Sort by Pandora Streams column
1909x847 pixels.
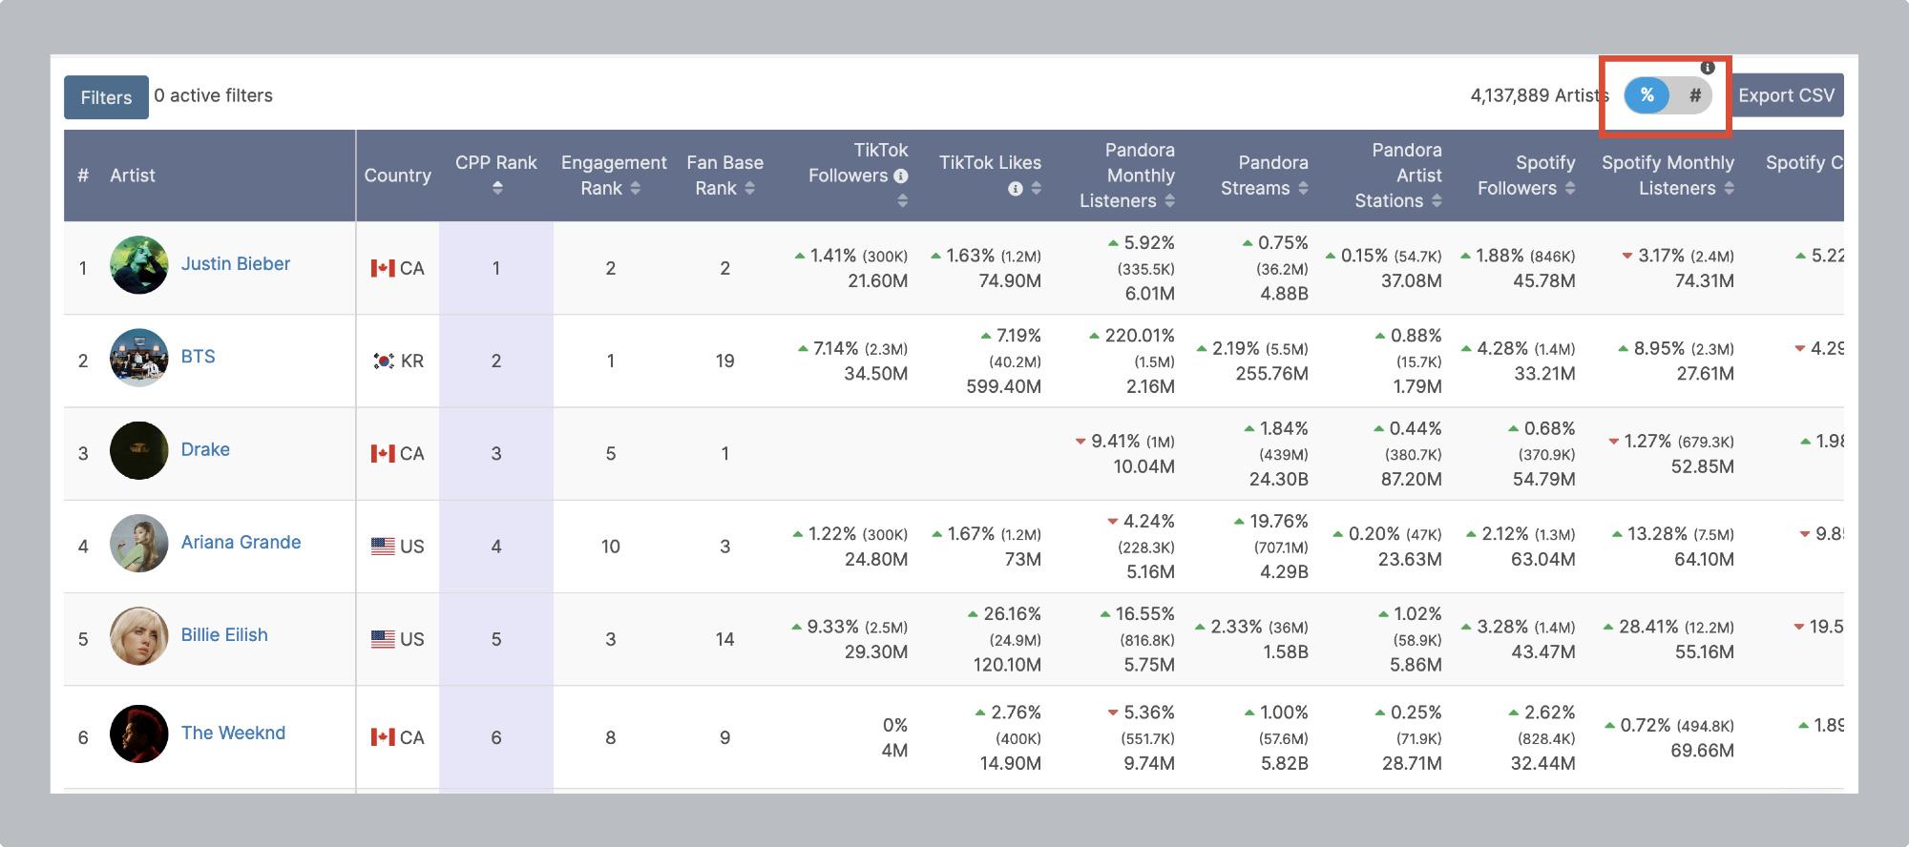click(1303, 188)
